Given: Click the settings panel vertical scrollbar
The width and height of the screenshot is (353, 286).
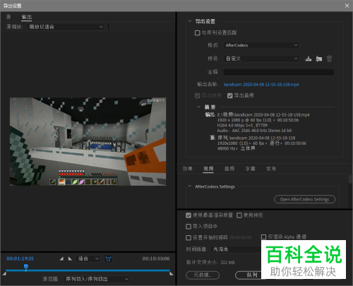Looking at the screenshot, I should [x=350, y=179].
